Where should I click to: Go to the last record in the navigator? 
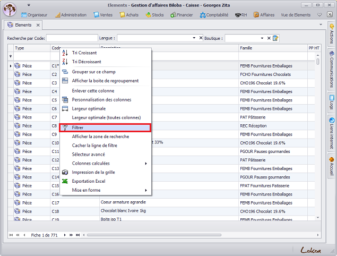78,235
